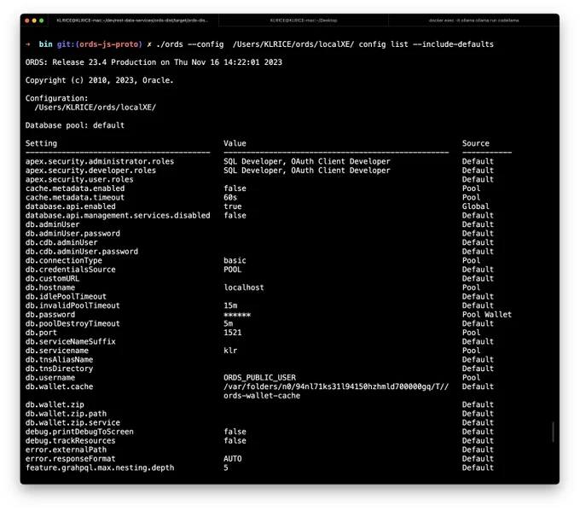
Task: Click the text db.idlePoolTimeout
Action: click(66, 296)
